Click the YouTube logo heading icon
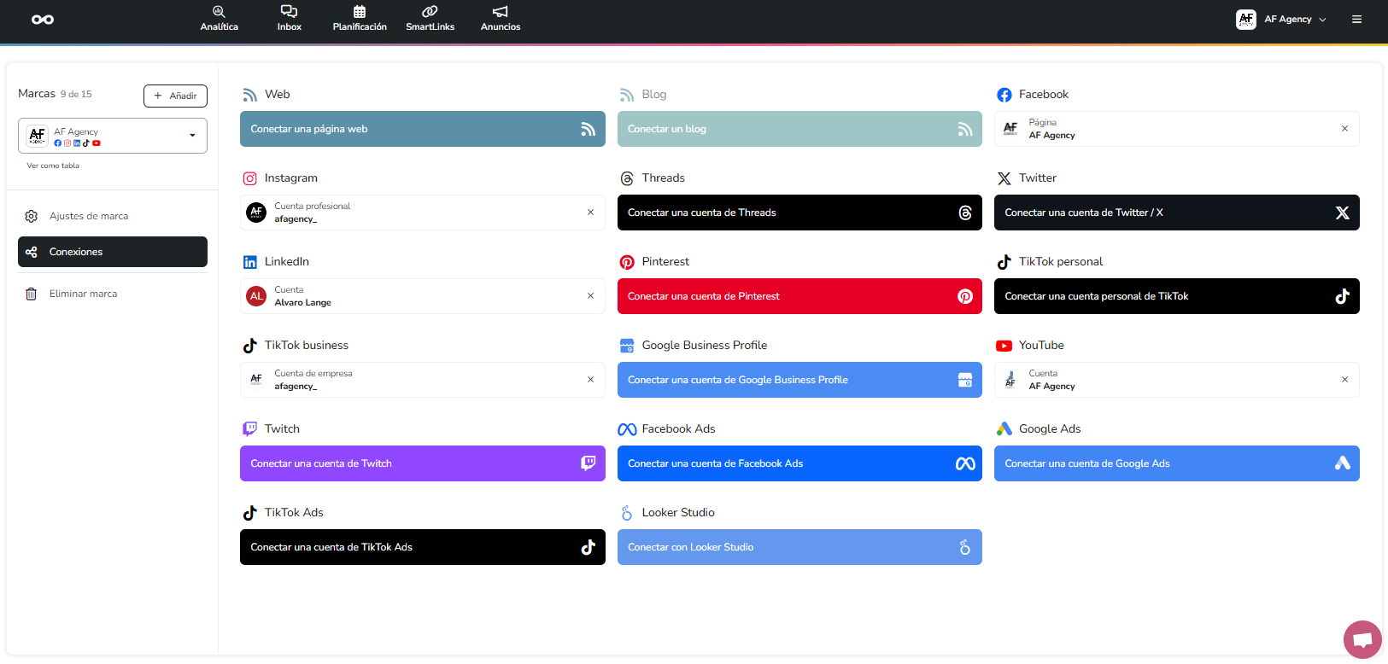This screenshot has height=664, width=1388. [x=1004, y=346]
